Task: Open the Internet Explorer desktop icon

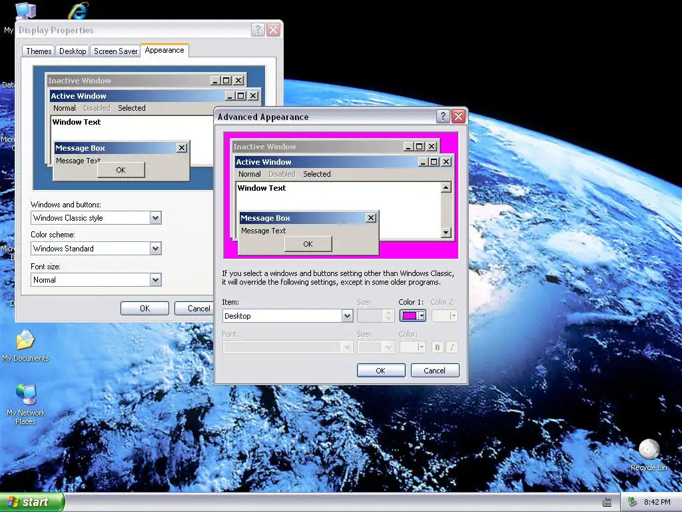Action: click(x=79, y=11)
